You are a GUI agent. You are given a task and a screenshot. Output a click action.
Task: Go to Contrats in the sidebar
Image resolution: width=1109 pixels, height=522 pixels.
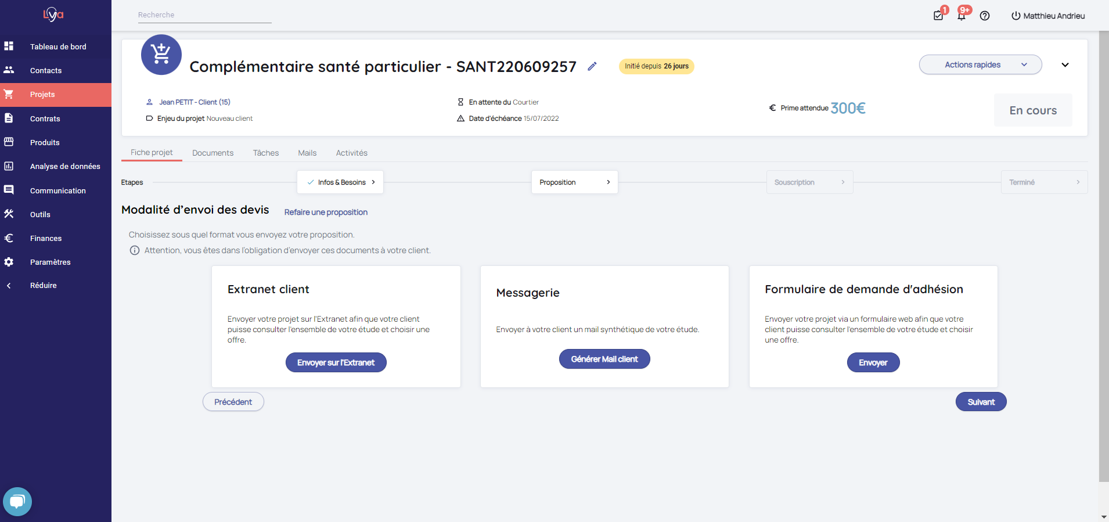click(x=45, y=118)
